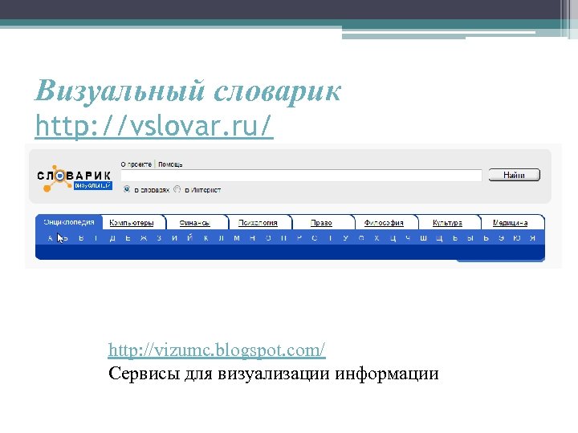Select letter П in alphabet bar

click(x=283, y=238)
